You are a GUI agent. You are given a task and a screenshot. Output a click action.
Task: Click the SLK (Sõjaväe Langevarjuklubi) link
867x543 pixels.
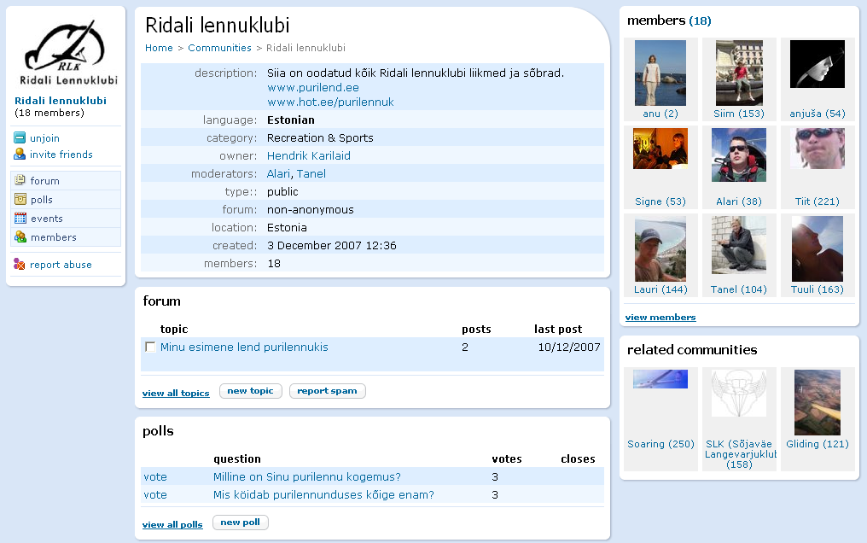(739, 454)
